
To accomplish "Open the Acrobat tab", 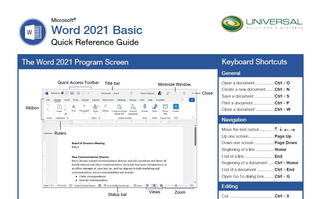I will [x=160, y=100].
